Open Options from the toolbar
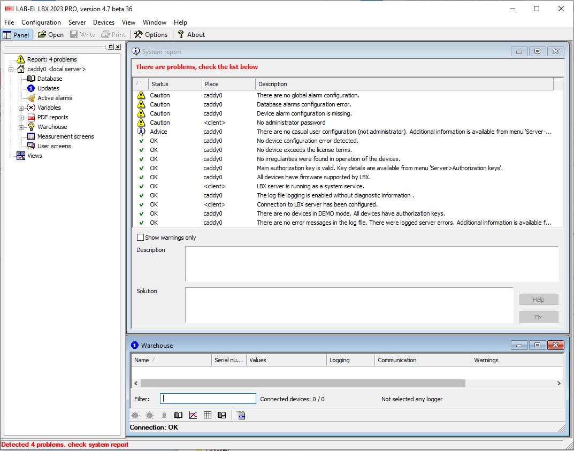Screen dimensions: 574x451 (151, 35)
